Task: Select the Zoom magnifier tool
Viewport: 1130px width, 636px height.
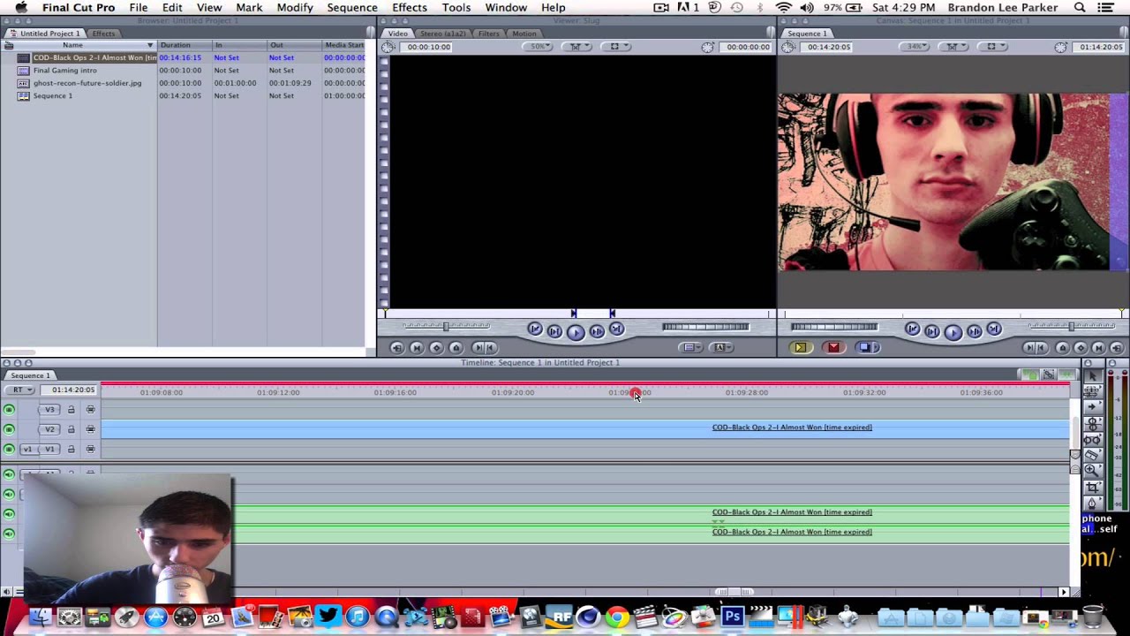Action: tap(1092, 472)
